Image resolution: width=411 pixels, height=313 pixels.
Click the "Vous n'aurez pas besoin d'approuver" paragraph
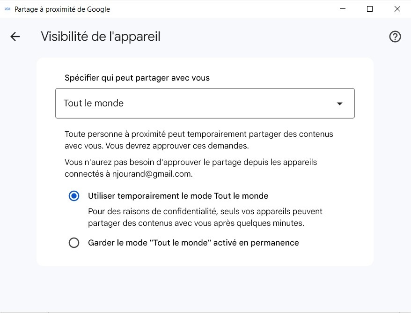tap(191, 168)
